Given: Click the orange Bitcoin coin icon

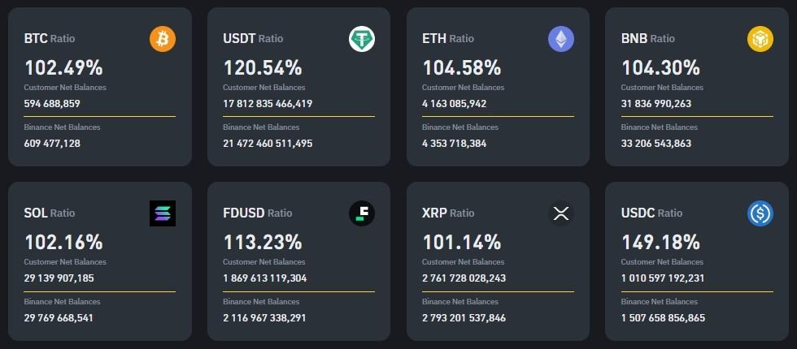Looking at the screenshot, I should [163, 38].
